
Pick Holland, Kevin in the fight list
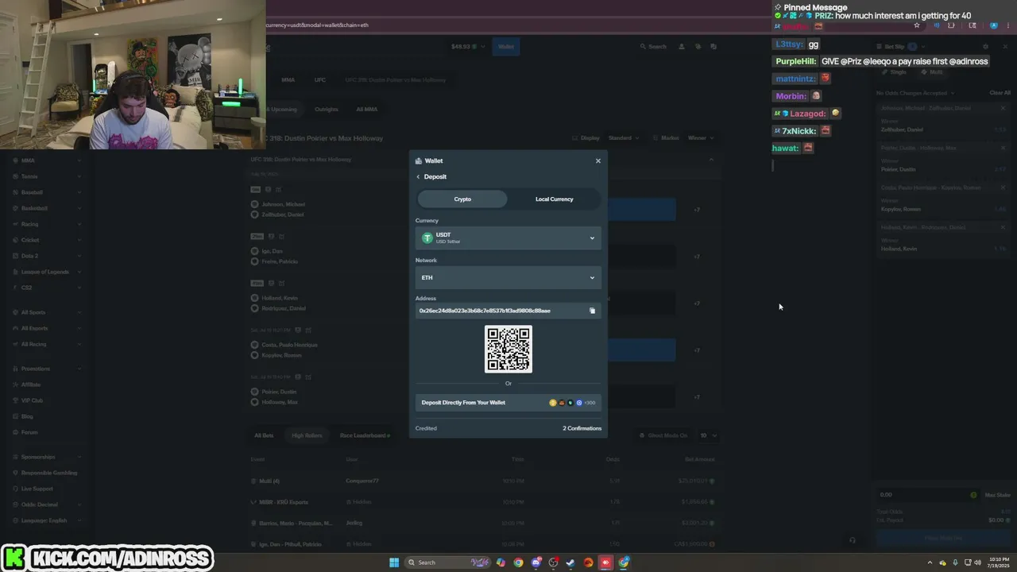click(x=280, y=298)
